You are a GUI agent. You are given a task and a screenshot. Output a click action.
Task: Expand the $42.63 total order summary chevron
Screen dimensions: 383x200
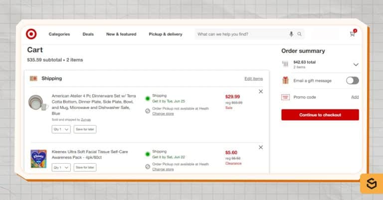(x=356, y=65)
